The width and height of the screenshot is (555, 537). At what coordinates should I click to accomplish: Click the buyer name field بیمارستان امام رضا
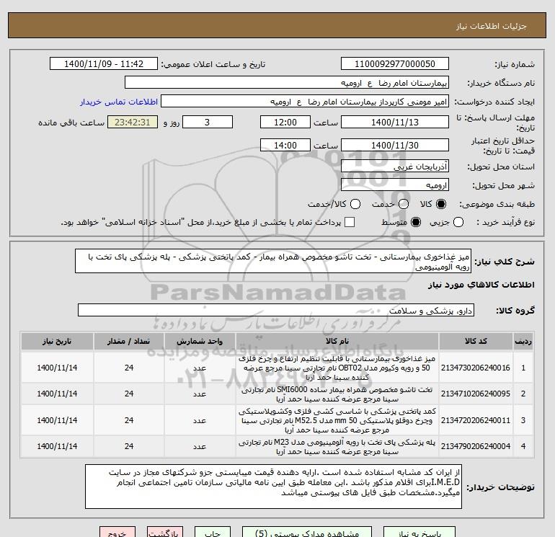pos(287,82)
